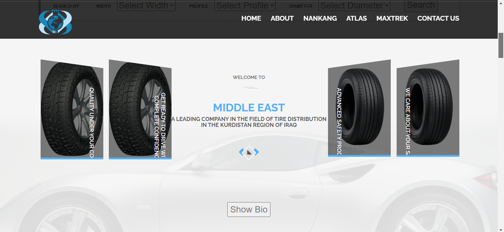Viewport: 504px width, 232px height.
Task: Click the center diamond slider icon
Action: [249, 152]
